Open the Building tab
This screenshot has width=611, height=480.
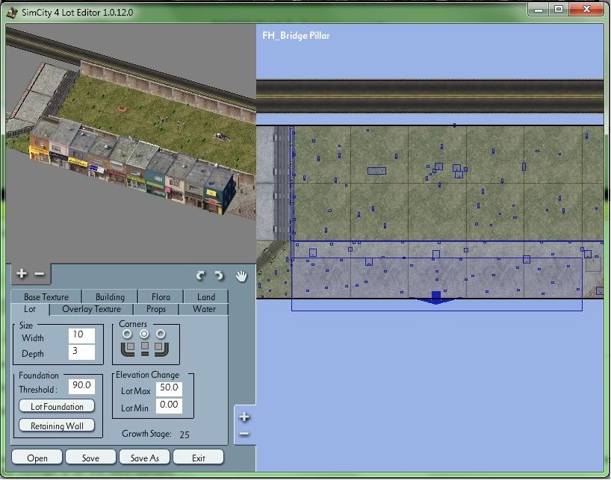(110, 296)
